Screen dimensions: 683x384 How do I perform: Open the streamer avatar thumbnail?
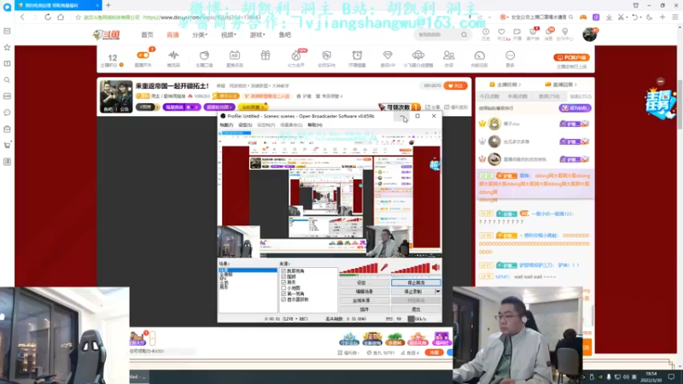coord(116,96)
